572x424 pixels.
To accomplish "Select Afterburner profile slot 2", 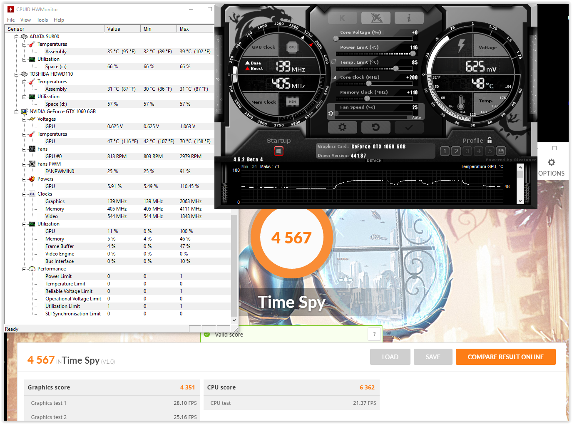I will coord(456,151).
